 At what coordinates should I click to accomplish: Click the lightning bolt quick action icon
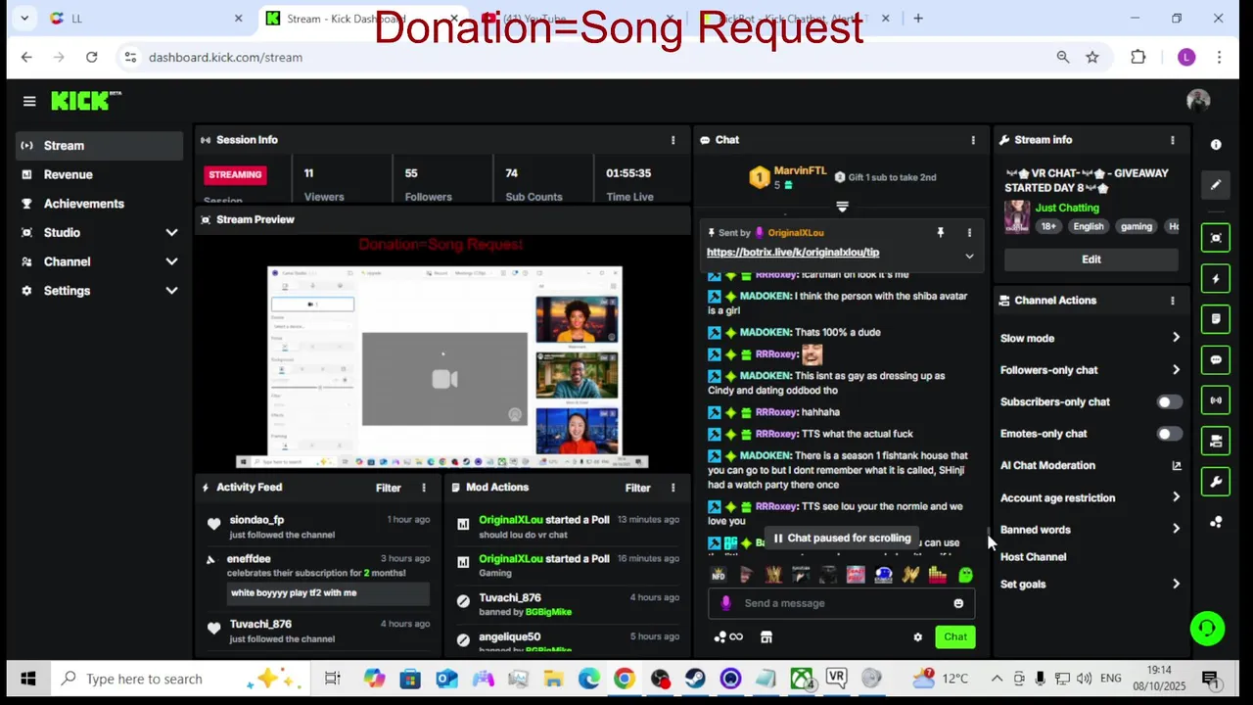tap(1216, 279)
